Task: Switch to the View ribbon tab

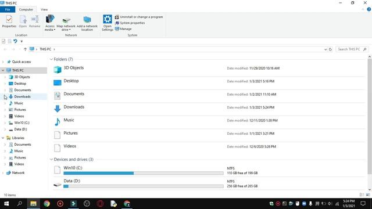Action: tap(44, 9)
